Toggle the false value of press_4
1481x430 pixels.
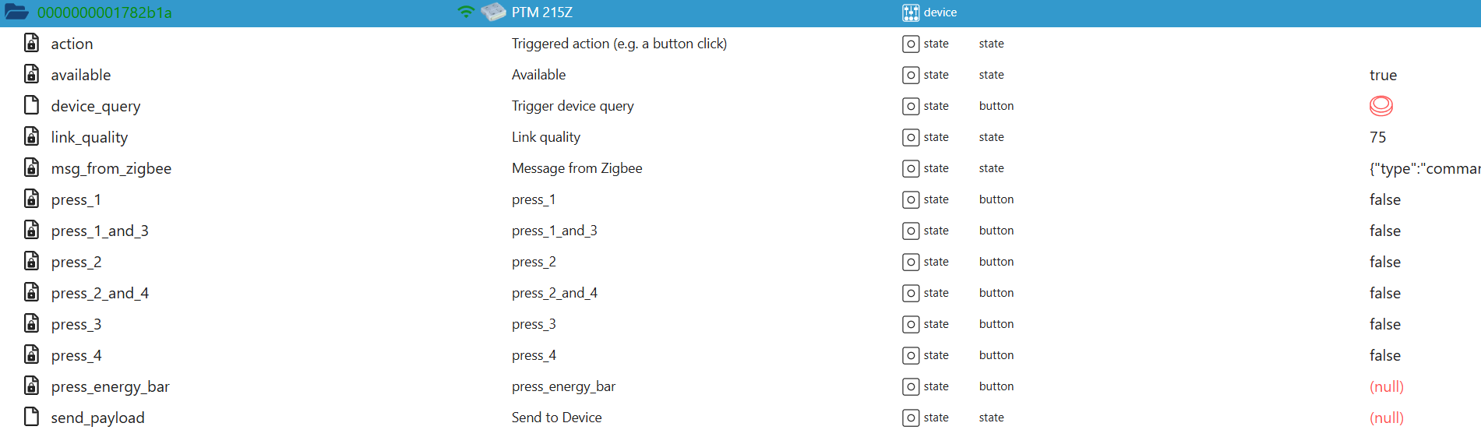click(x=1384, y=355)
